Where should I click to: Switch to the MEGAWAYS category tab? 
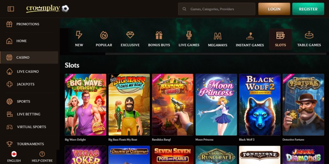[218, 45]
